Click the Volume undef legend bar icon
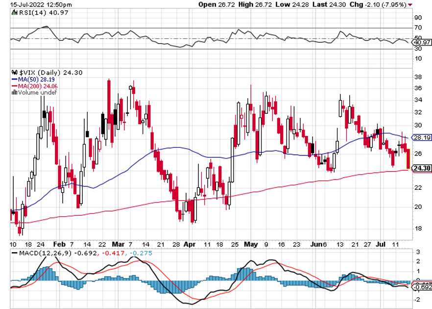 click(x=14, y=92)
